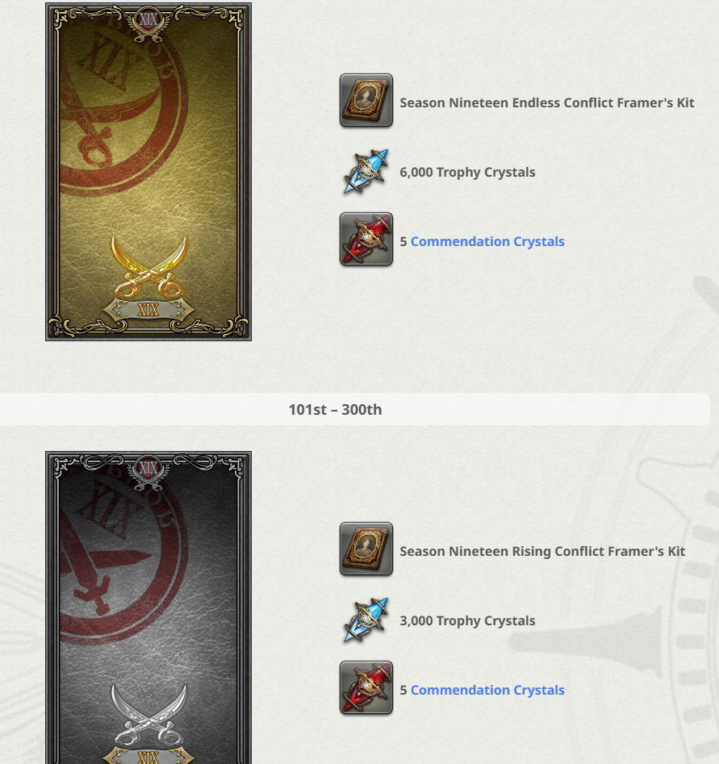Viewport: 719px width, 764px height.
Task: Click the 3,000 Trophy Crystals label
Action: (467, 620)
